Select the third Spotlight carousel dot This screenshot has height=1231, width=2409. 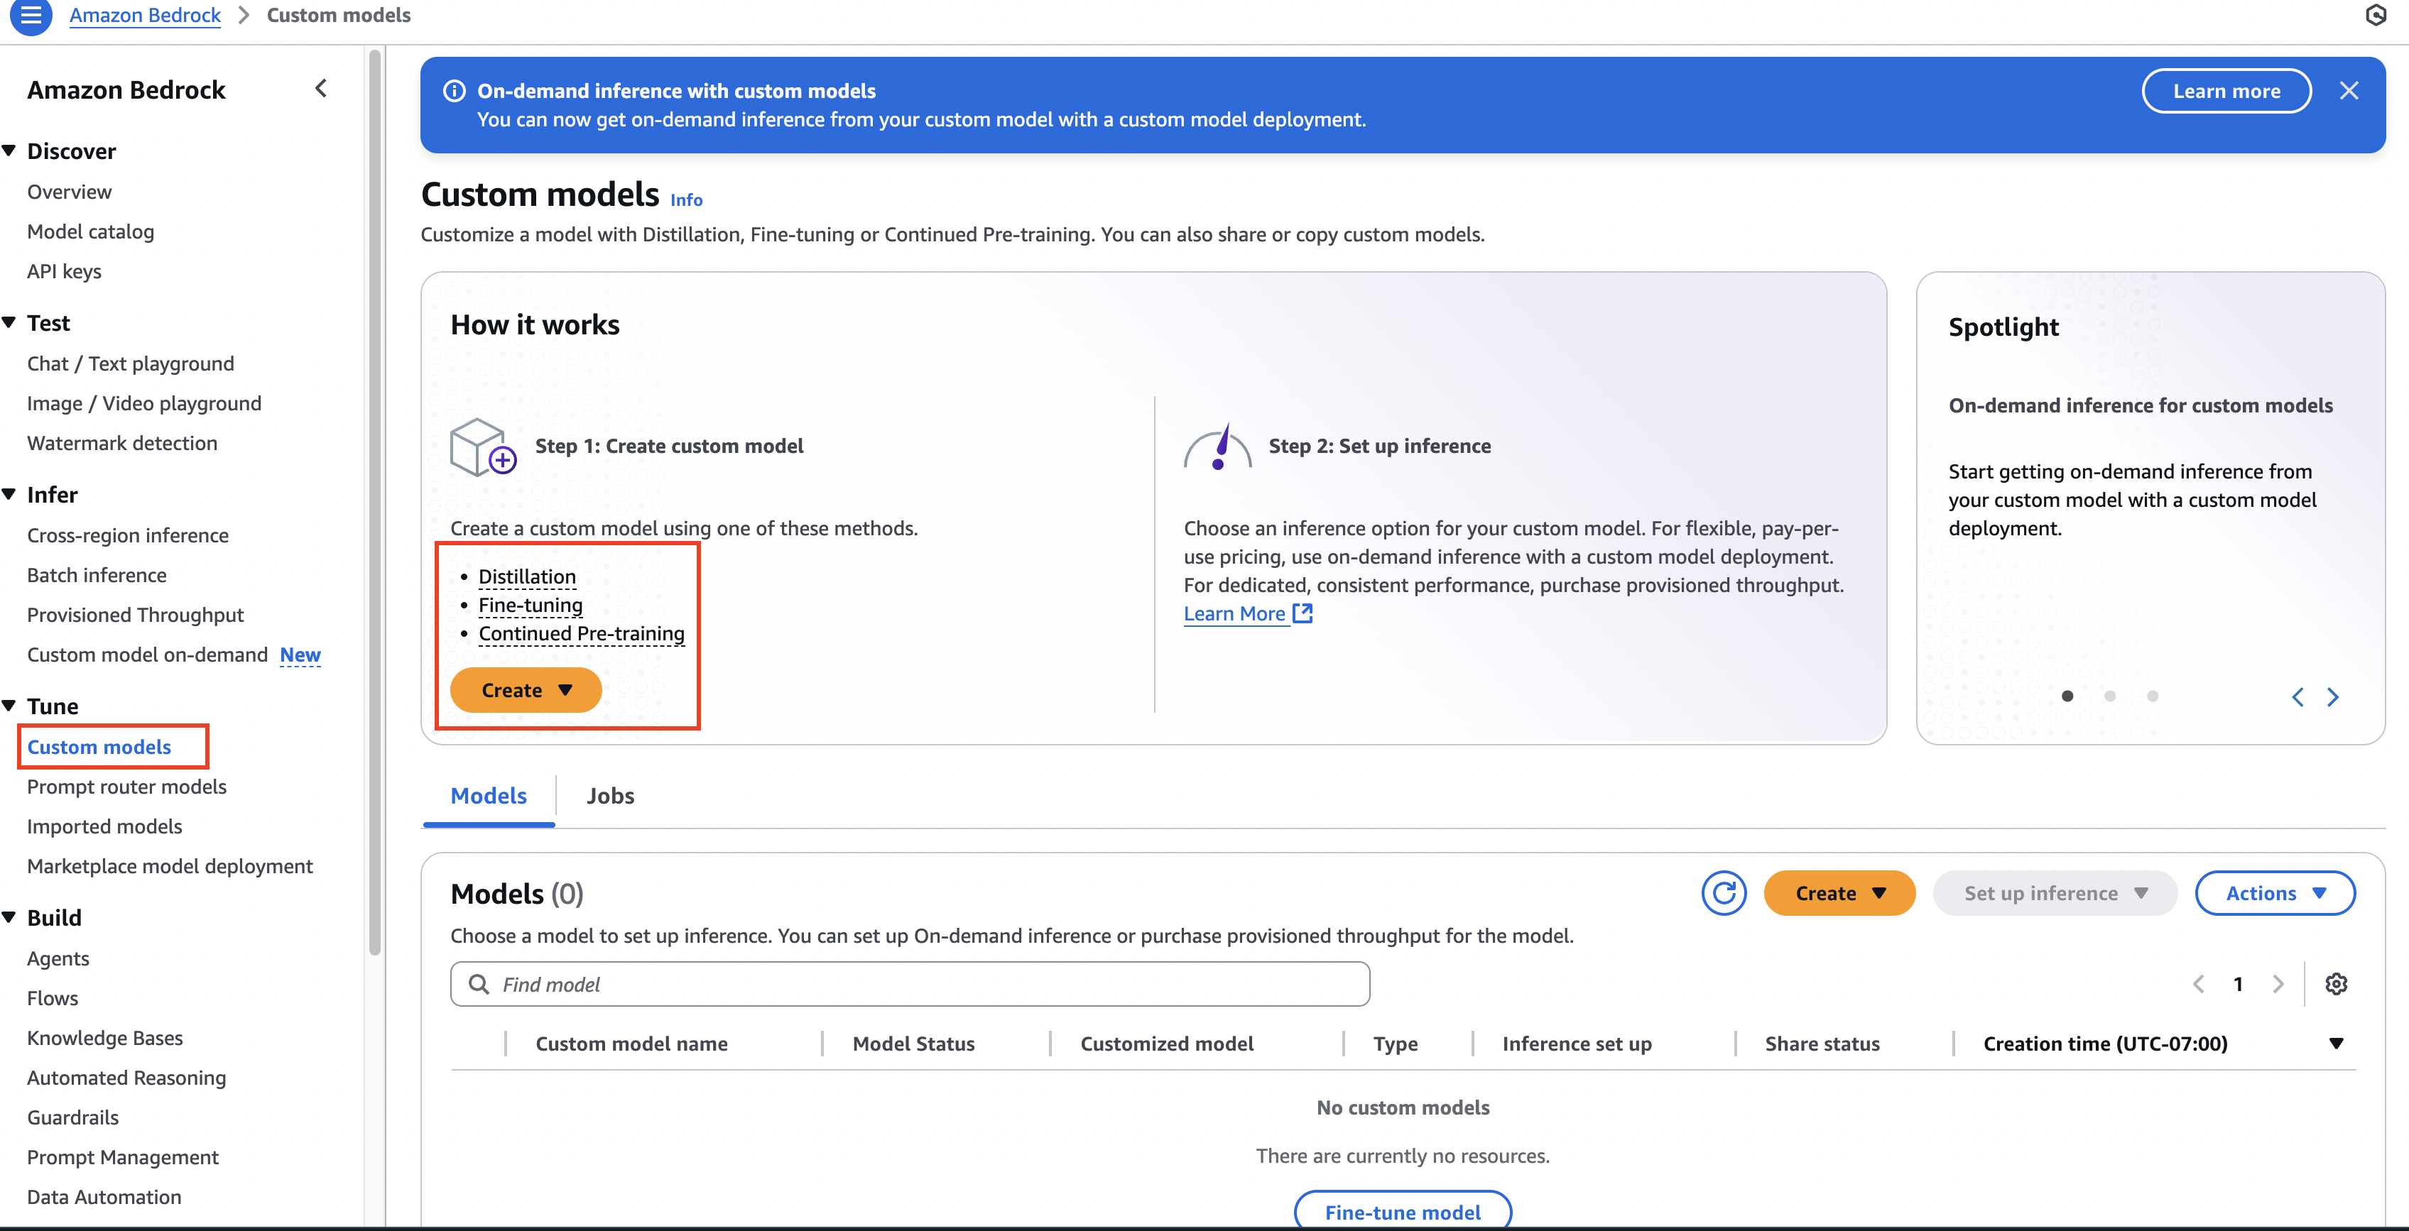tap(2152, 696)
